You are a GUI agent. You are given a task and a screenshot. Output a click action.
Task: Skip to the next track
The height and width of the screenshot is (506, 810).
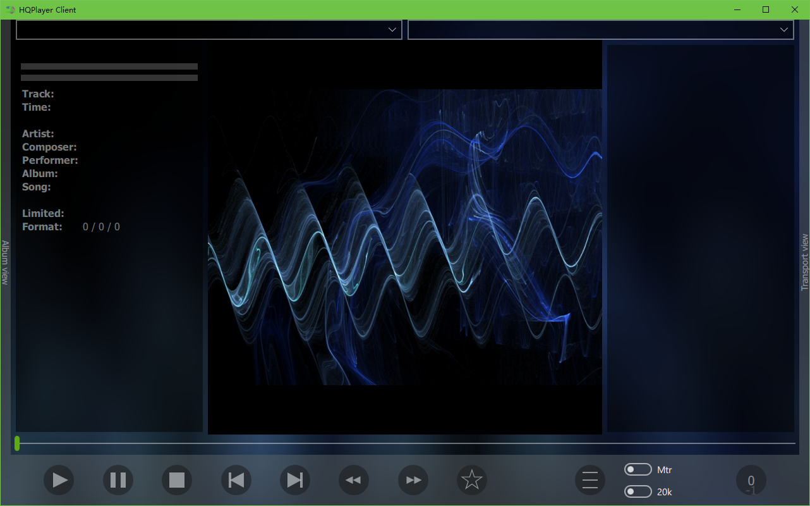[x=294, y=480]
